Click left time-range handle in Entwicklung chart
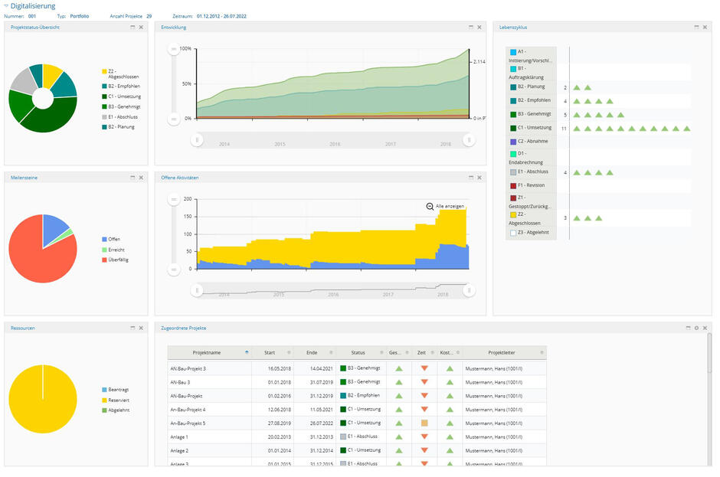 pos(197,140)
